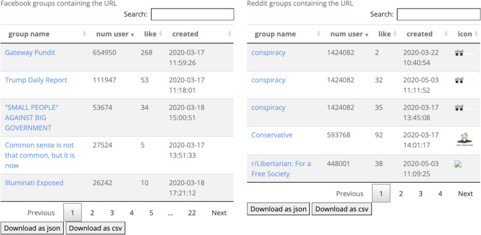Click the Facebook groups search input field

click(193, 15)
